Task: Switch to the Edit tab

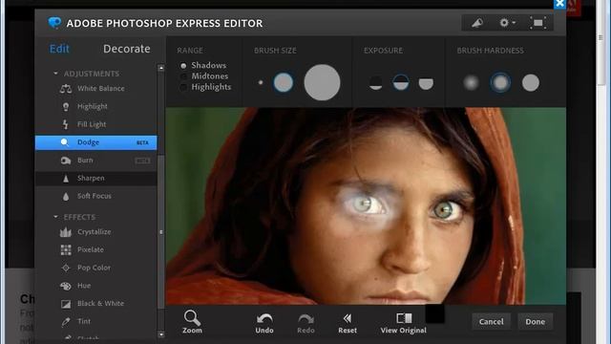Action: (x=59, y=49)
